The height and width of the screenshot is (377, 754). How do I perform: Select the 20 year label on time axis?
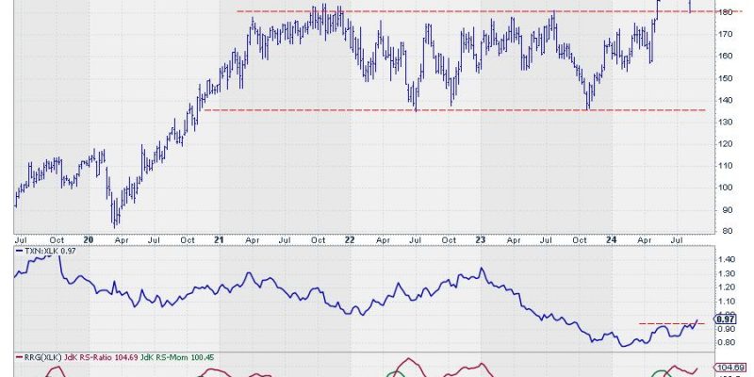(x=90, y=239)
